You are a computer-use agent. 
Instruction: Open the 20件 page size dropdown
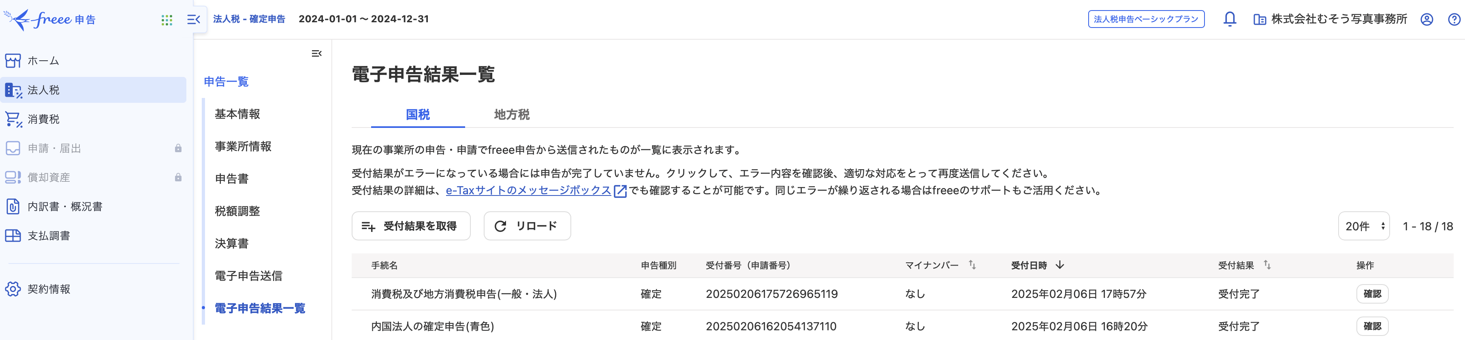1363,226
